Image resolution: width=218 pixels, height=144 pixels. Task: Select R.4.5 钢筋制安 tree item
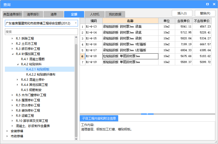(31, 90)
